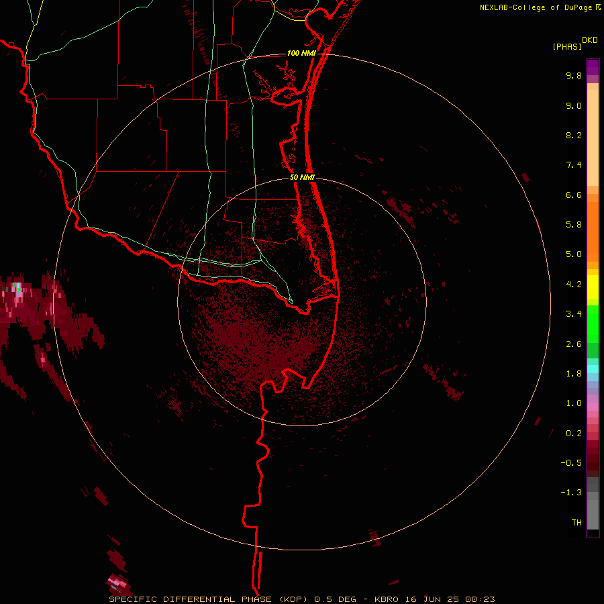Click the 9.0 scale value
This screenshot has width=604, height=604.
click(574, 105)
